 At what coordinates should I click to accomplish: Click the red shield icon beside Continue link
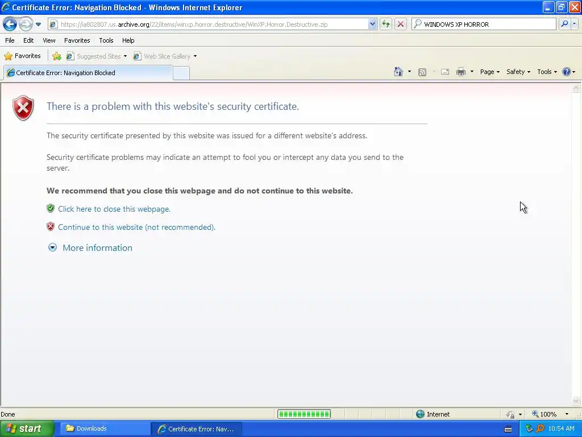point(51,226)
